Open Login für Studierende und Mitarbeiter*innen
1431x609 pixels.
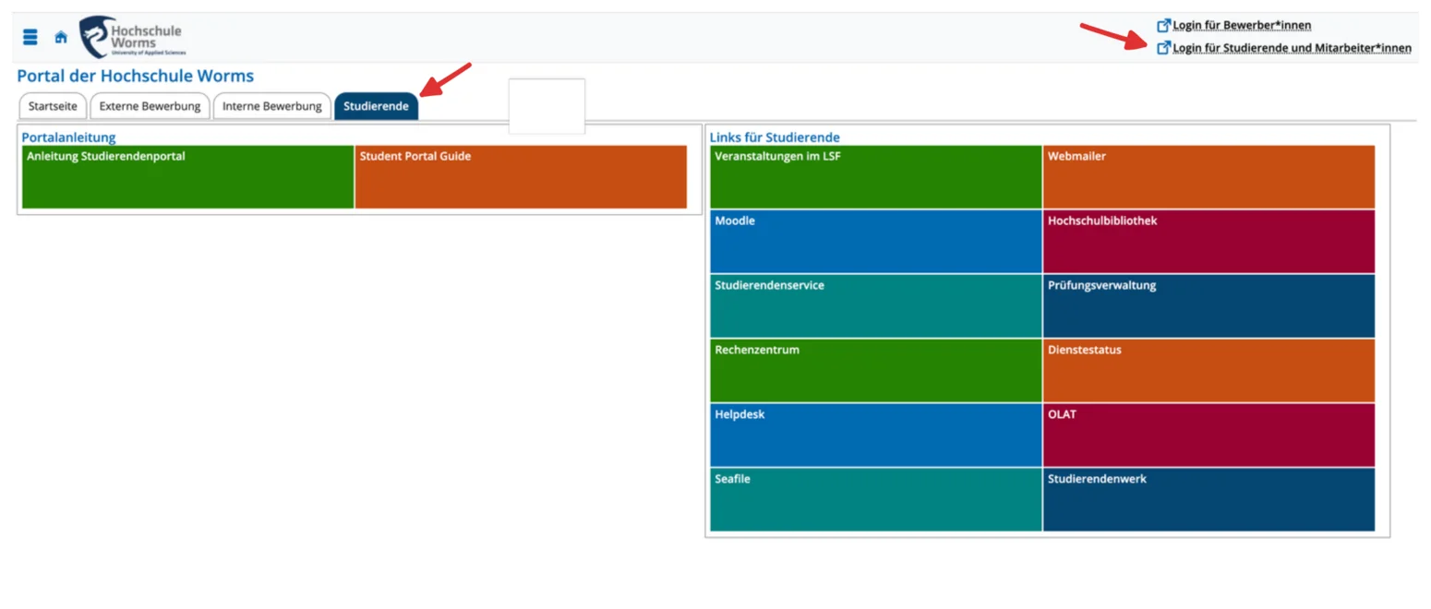pyautogui.click(x=1291, y=48)
